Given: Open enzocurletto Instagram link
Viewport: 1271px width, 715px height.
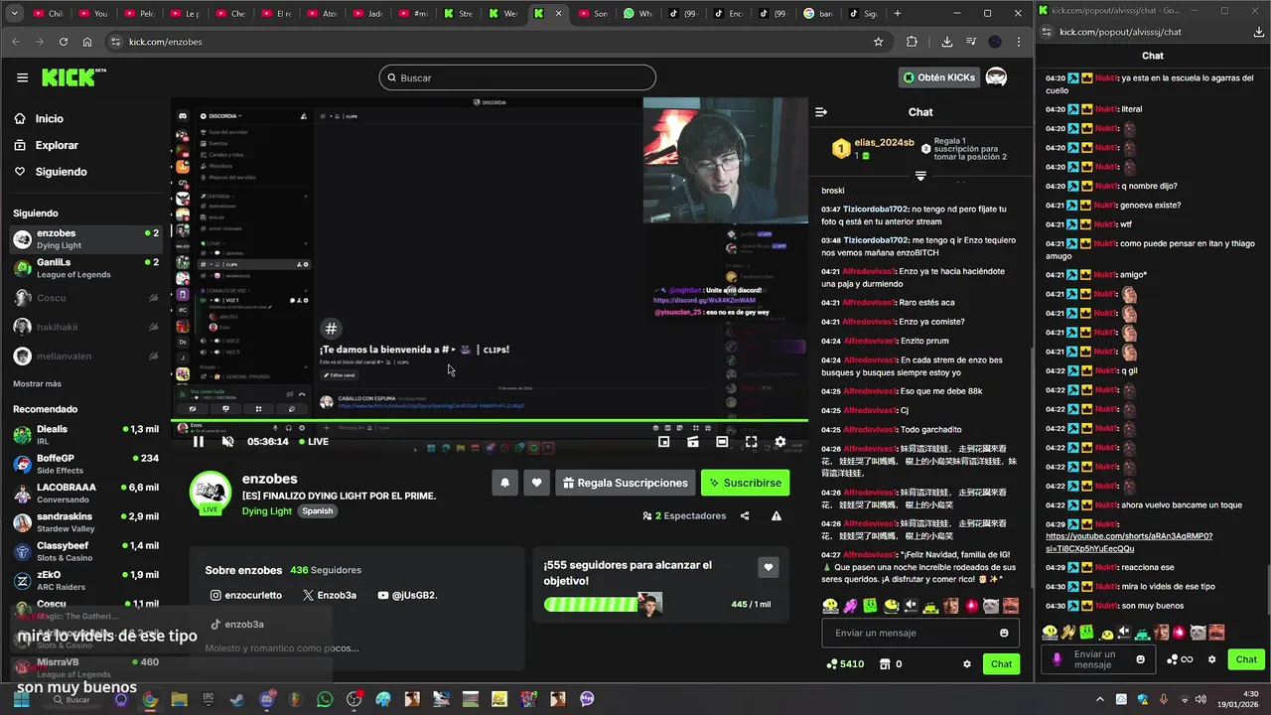Looking at the screenshot, I should click(246, 596).
